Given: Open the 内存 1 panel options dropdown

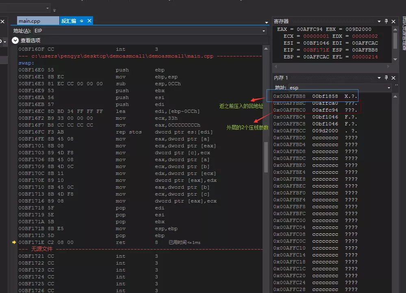Looking at the screenshot, I should (x=379, y=78).
